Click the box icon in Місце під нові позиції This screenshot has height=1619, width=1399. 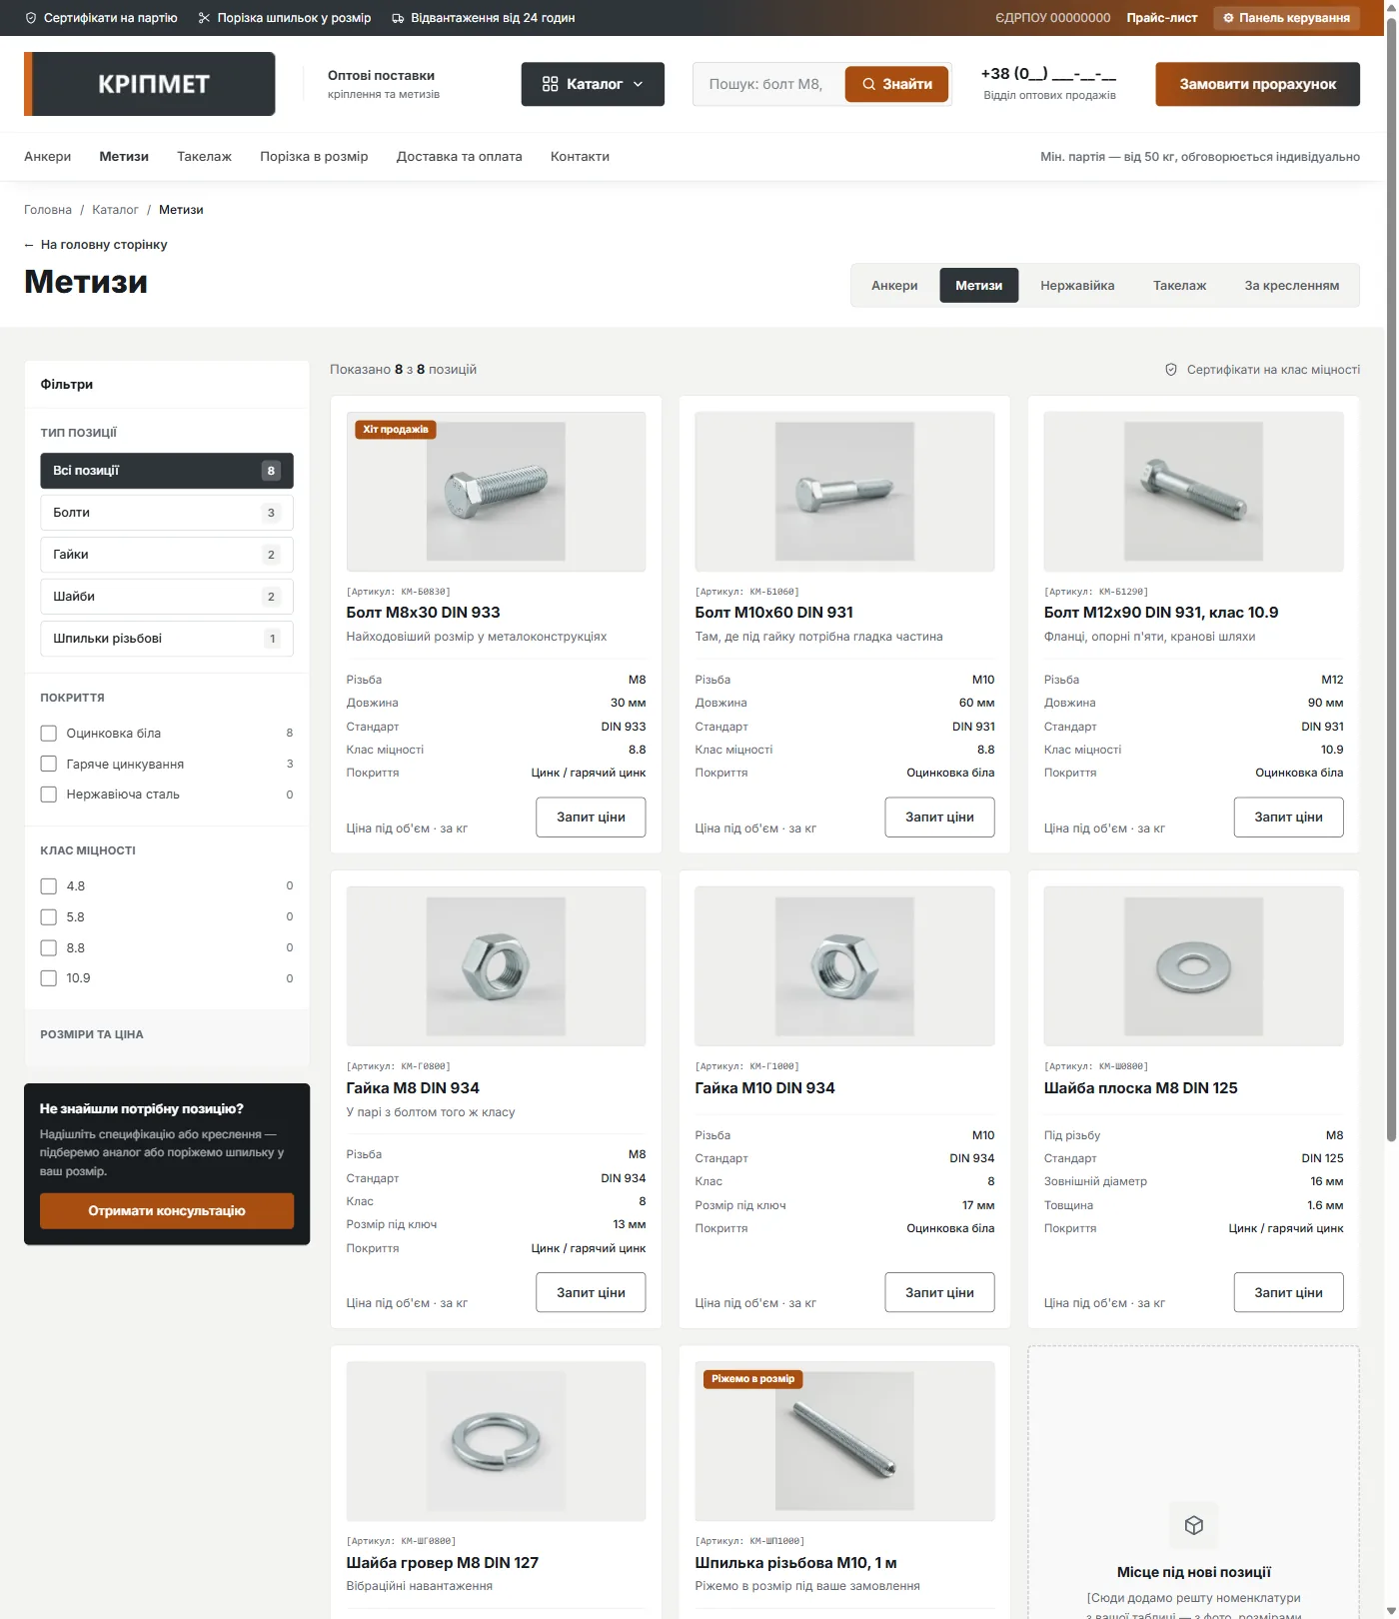[x=1194, y=1525]
